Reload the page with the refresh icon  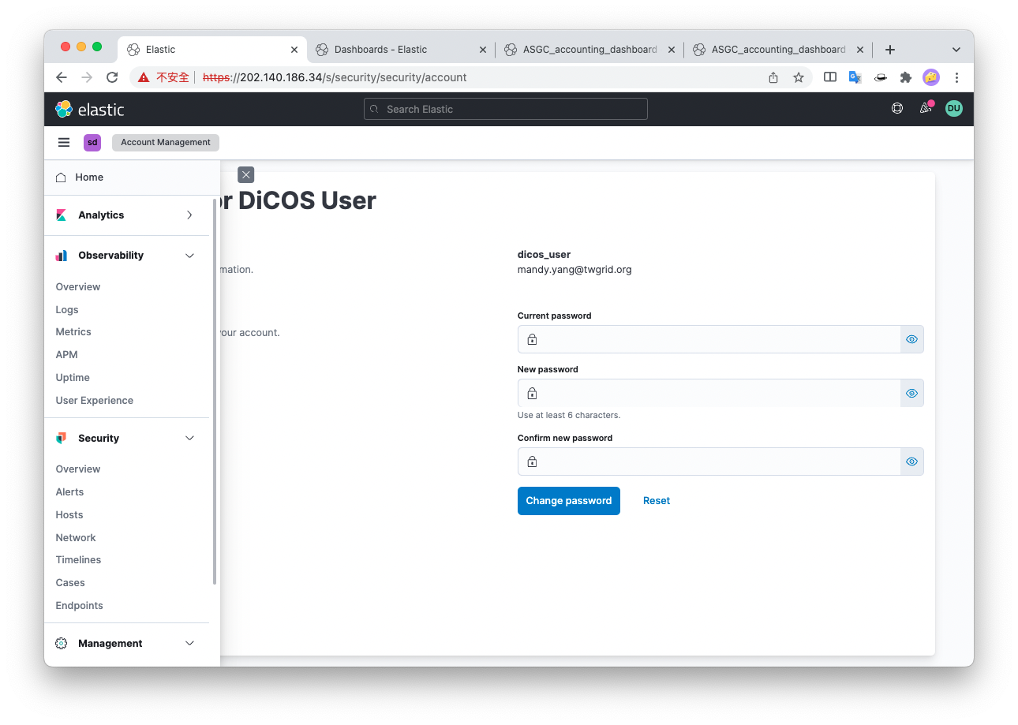(112, 77)
